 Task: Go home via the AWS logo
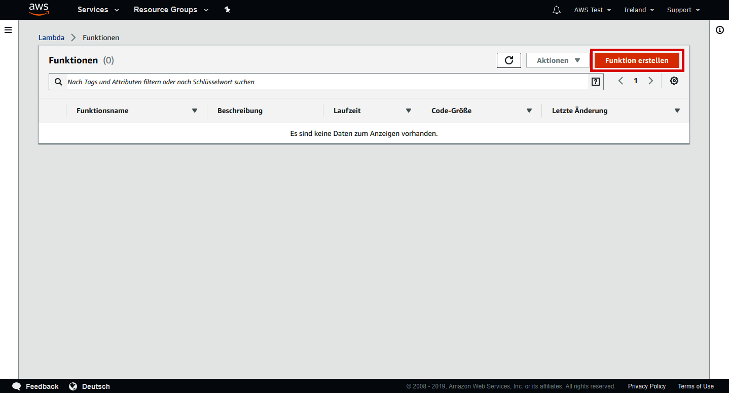pyautogui.click(x=39, y=10)
